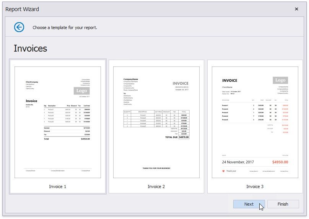Click the "Choose a template for your report" text

(x=65, y=28)
